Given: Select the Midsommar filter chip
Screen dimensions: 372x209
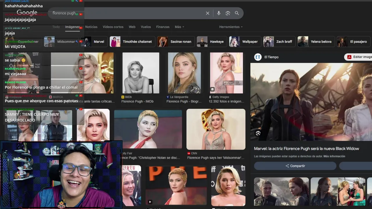Looking at the screenshot, I should click(61, 42).
